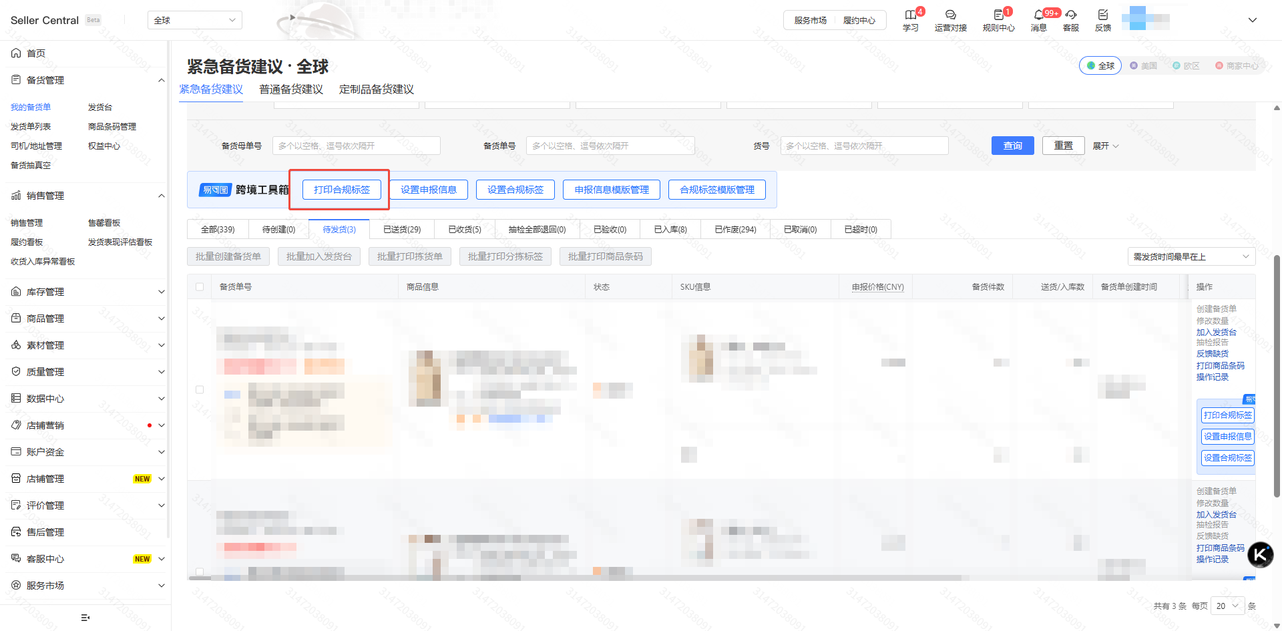Open the 学习 learning icon

coord(910,15)
